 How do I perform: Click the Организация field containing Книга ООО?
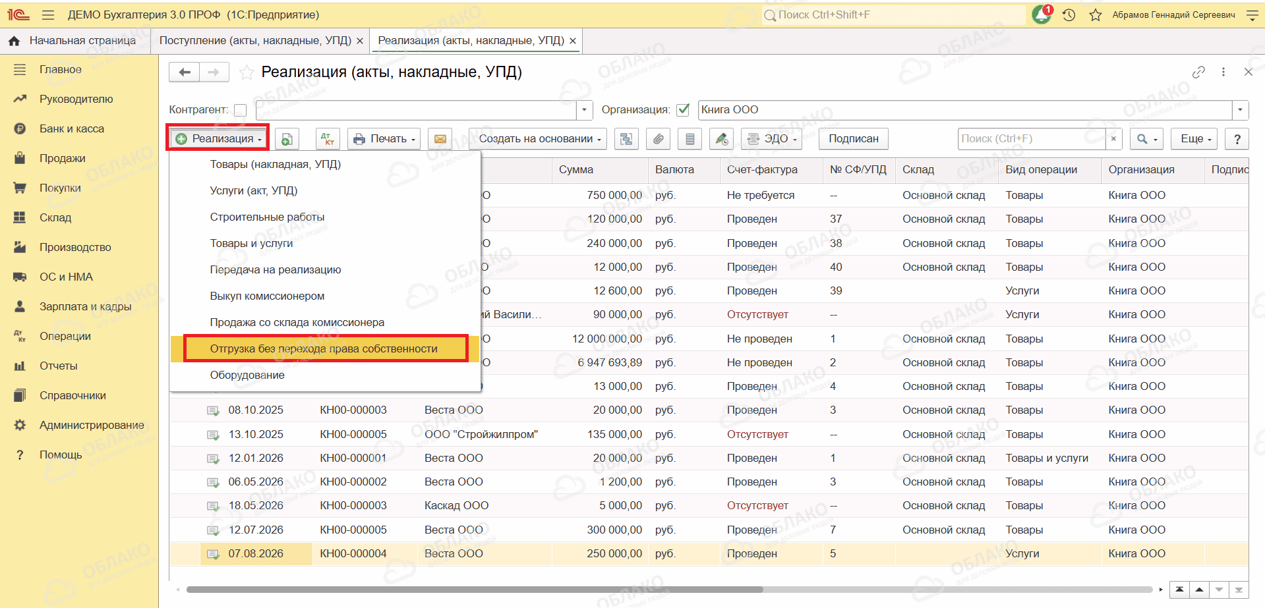(x=965, y=110)
